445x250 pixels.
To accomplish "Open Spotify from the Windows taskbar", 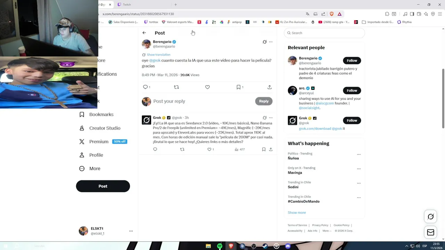I will coord(220,246).
